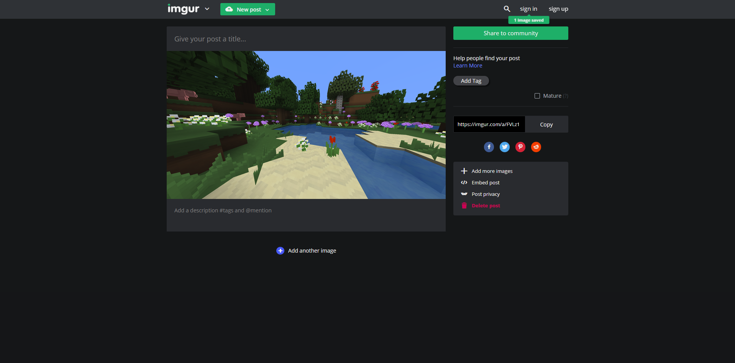Click sign up
The image size is (735, 363).
point(558,9)
